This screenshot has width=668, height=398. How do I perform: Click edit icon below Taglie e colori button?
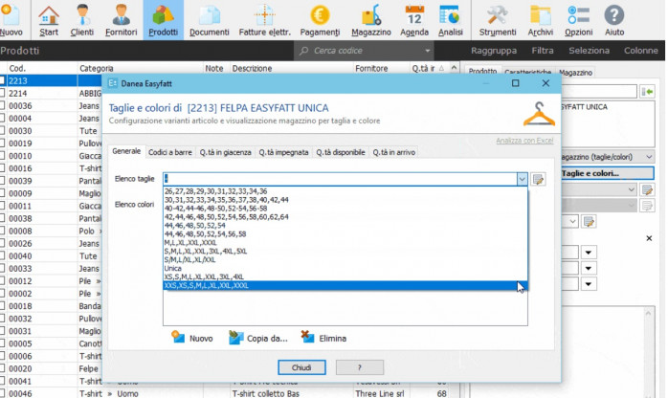click(647, 189)
